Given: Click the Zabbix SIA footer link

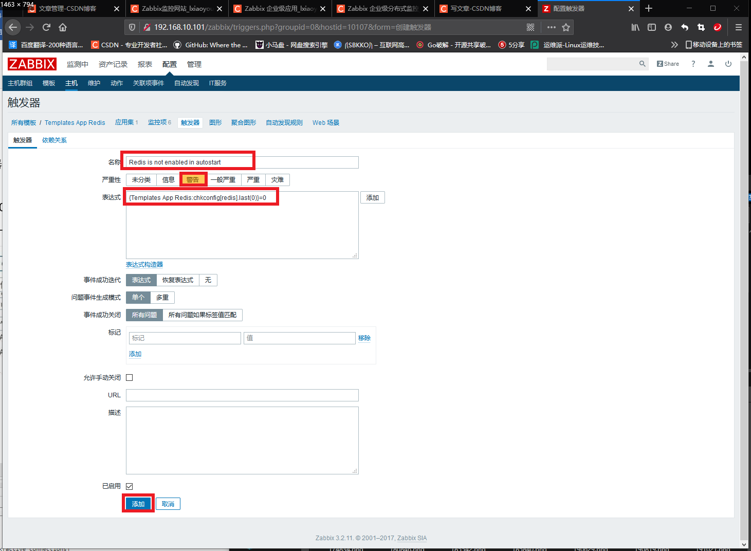Looking at the screenshot, I should pos(412,538).
